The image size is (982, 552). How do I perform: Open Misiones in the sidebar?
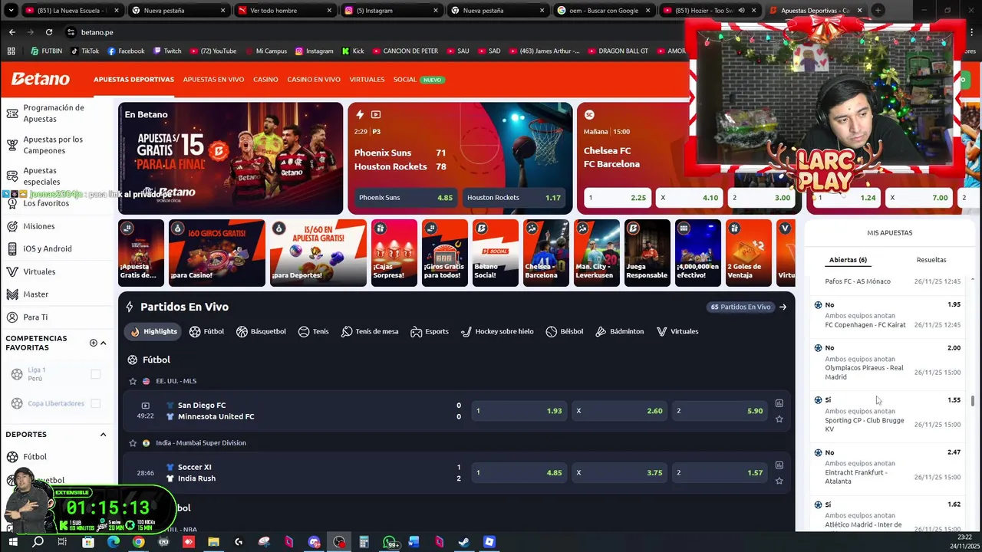coord(39,226)
